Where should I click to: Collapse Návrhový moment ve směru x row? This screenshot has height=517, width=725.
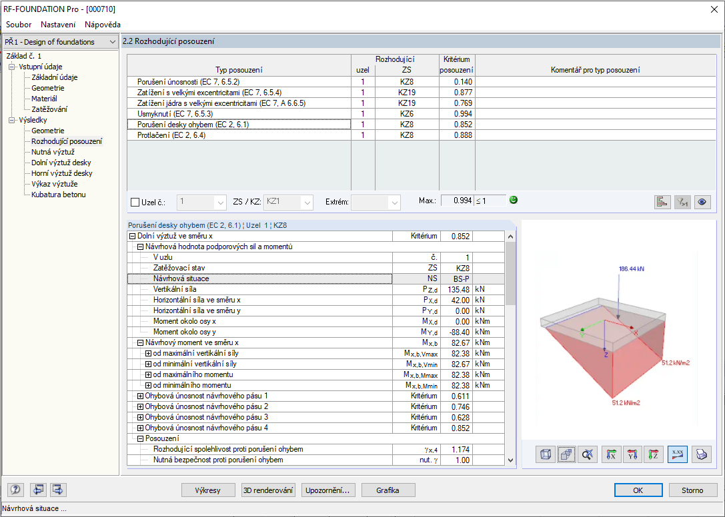click(140, 343)
